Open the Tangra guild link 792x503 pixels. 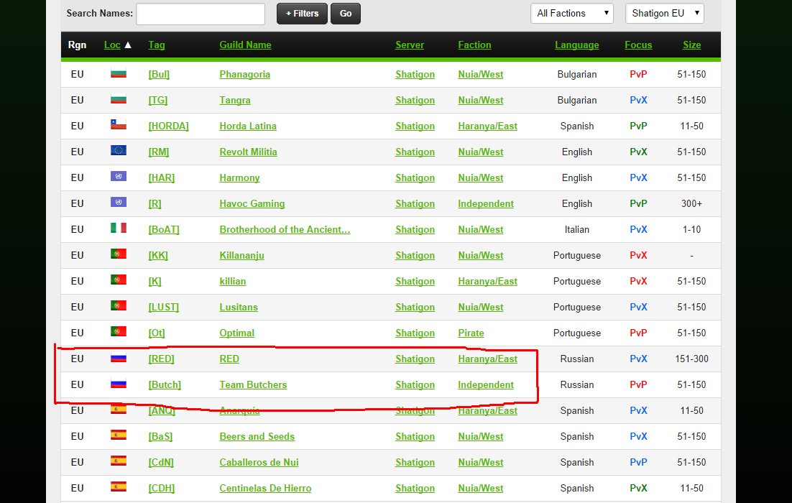(x=235, y=100)
